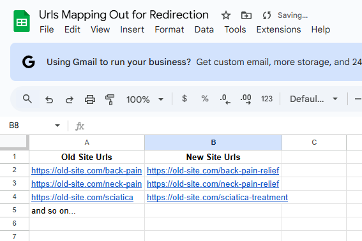
Task: Open the Data menu
Action: click(x=204, y=29)
